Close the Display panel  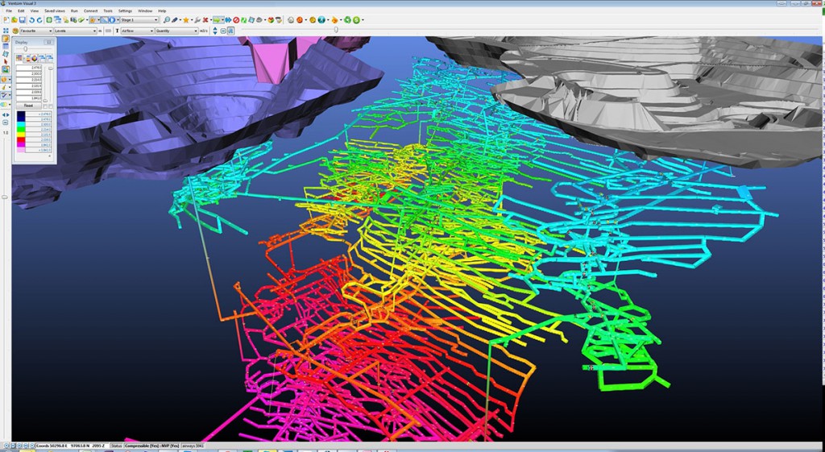point(49,42)
